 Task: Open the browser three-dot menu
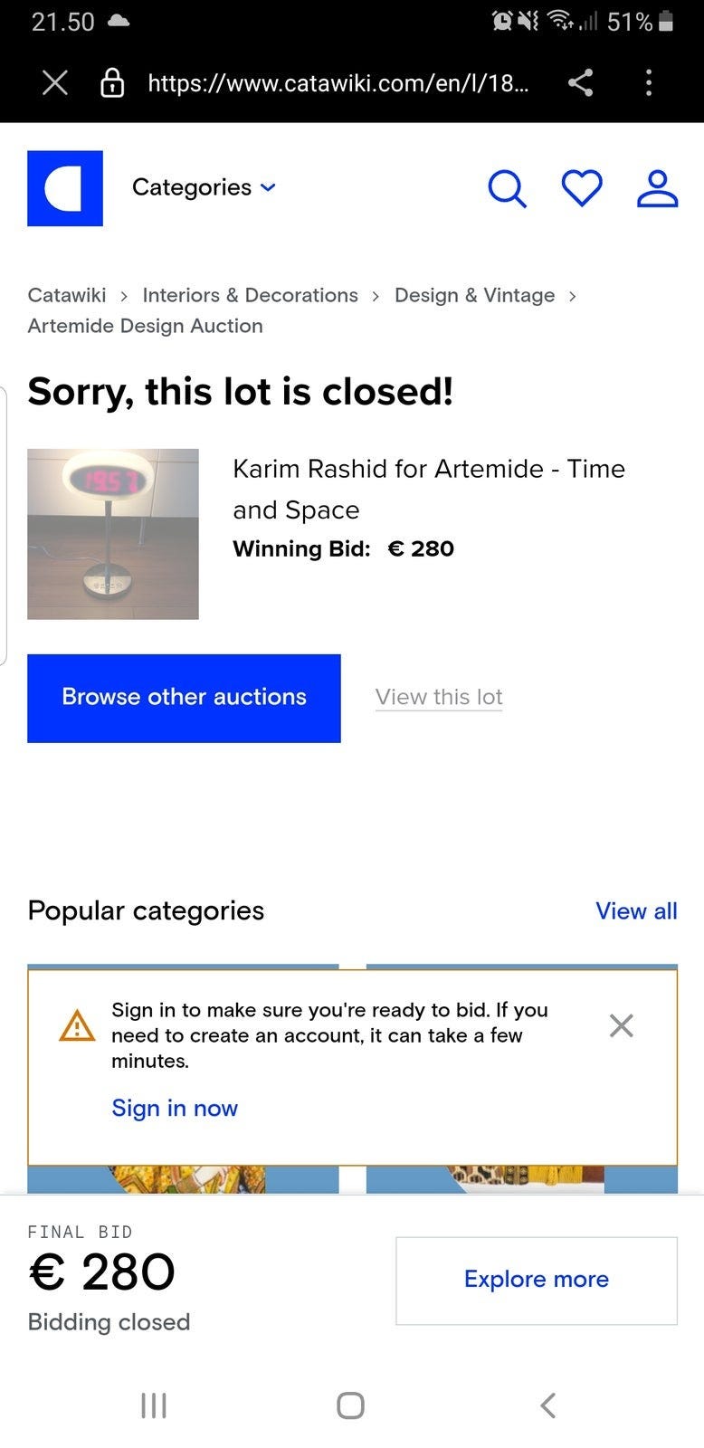[649, 83]
